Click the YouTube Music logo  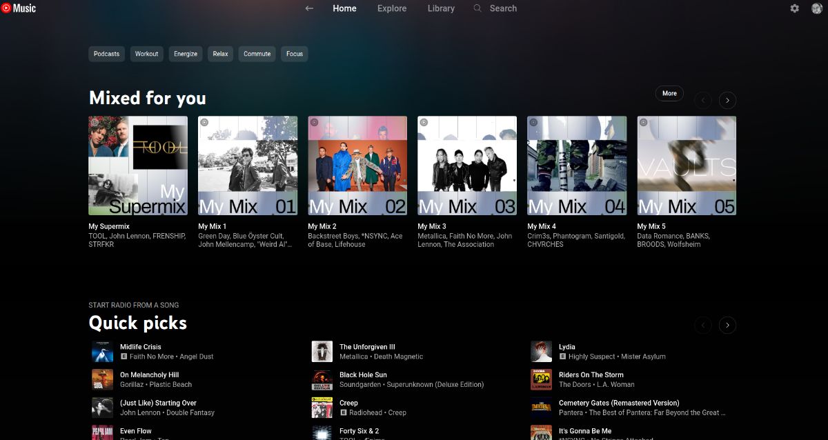click(x=18, y=8)
